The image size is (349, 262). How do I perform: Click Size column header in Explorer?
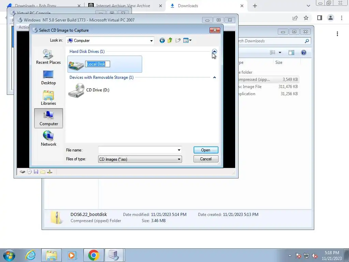(x=287, y=63)
